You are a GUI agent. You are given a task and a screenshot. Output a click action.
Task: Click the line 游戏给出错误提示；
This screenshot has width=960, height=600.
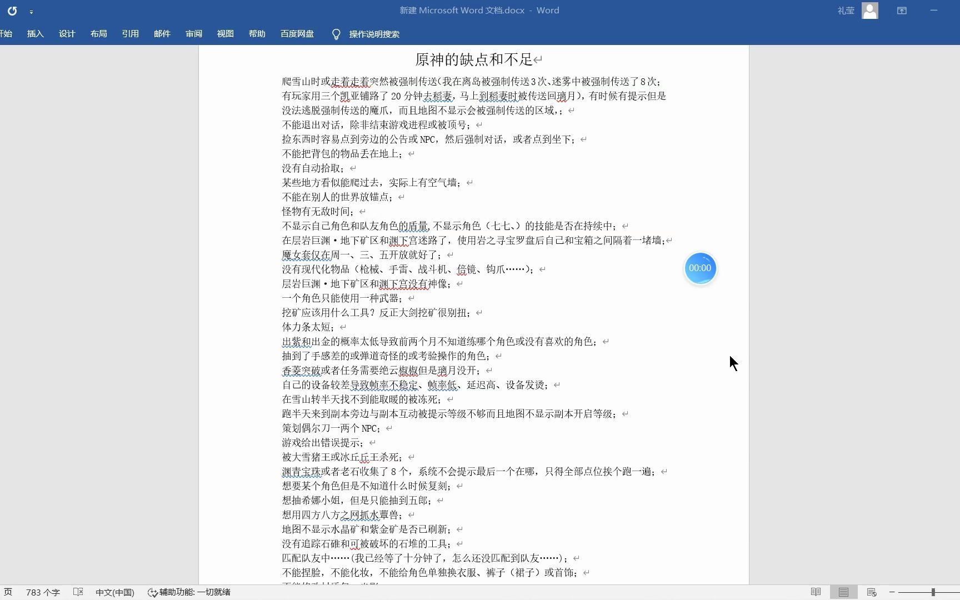tap(323, 443)
